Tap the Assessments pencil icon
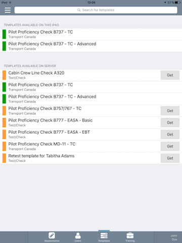The width and height of the screenshot is (182, 243). pyautogui.click(x=52, y=235)
